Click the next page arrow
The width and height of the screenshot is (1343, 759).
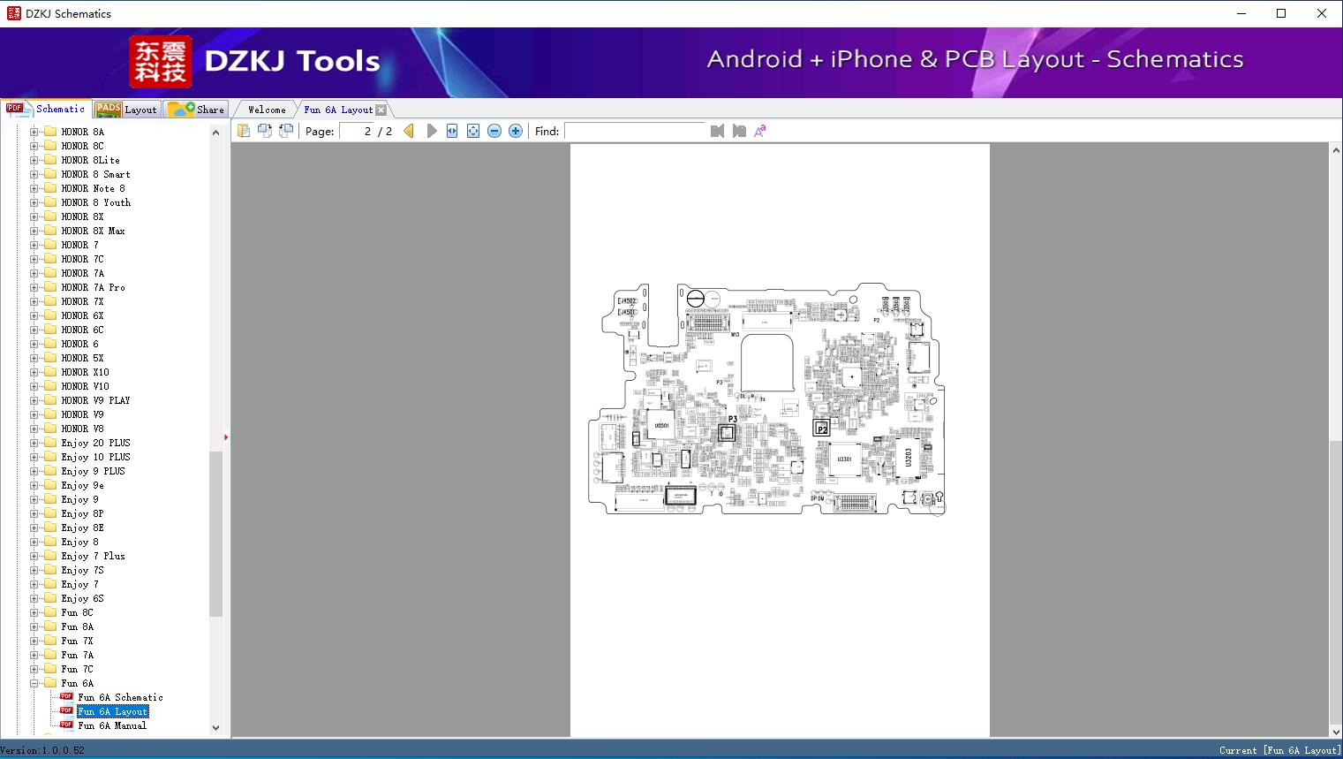tap(431, 131)
